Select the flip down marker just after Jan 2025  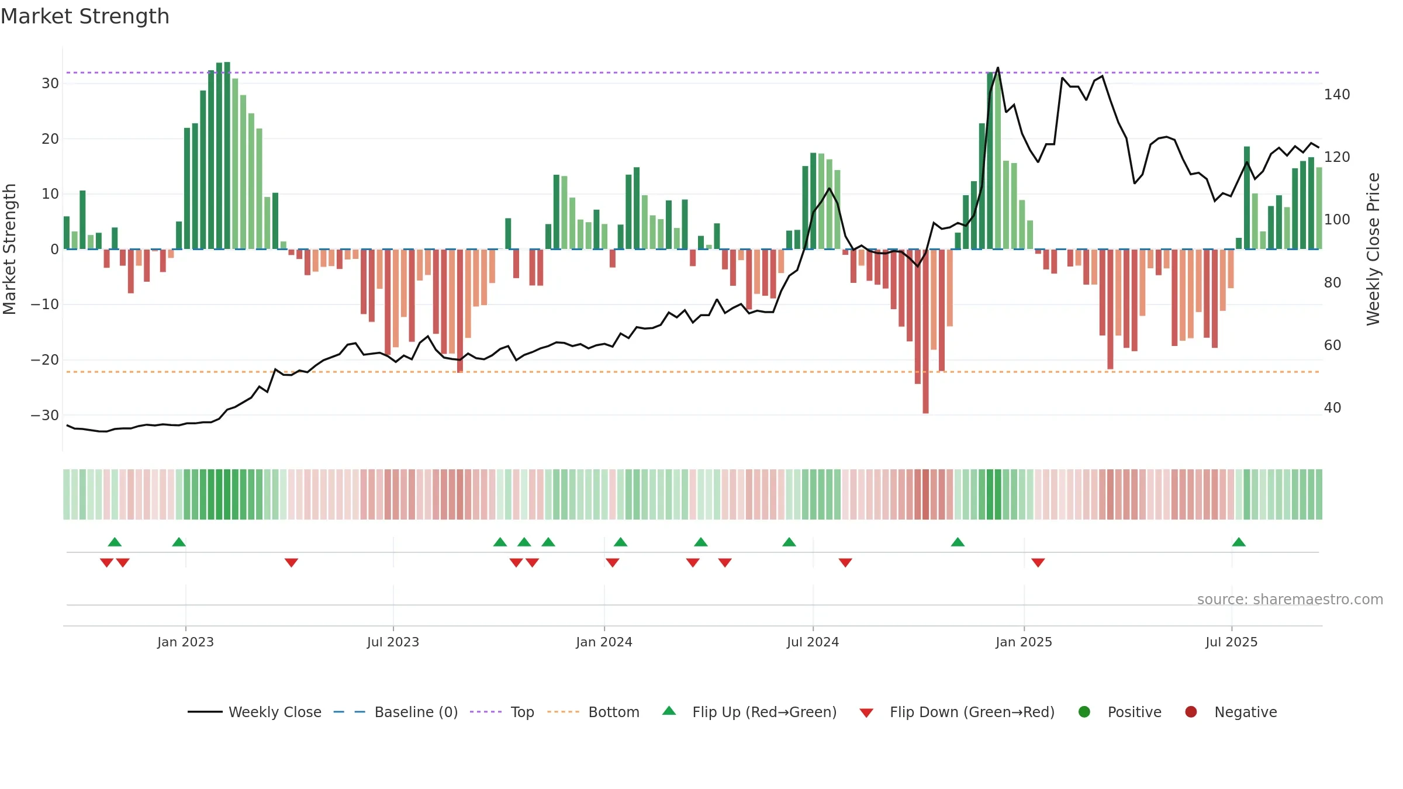click(1038, 563)
